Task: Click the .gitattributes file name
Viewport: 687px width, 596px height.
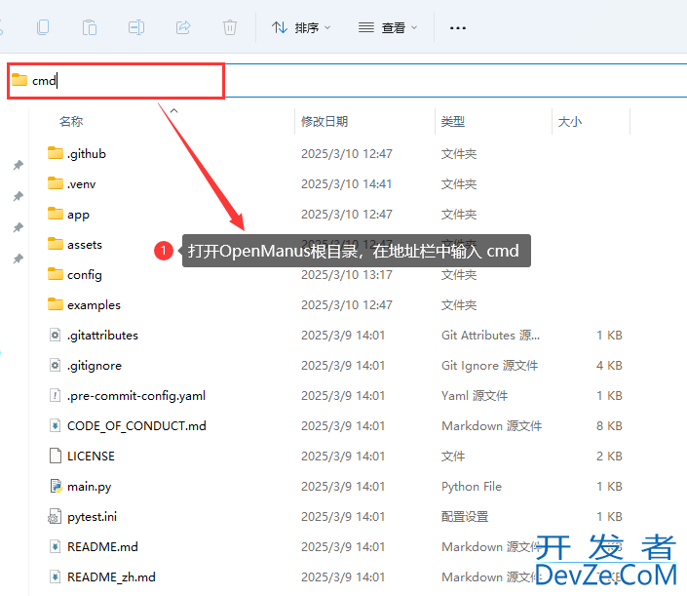Action: click(x=102, y=336)
